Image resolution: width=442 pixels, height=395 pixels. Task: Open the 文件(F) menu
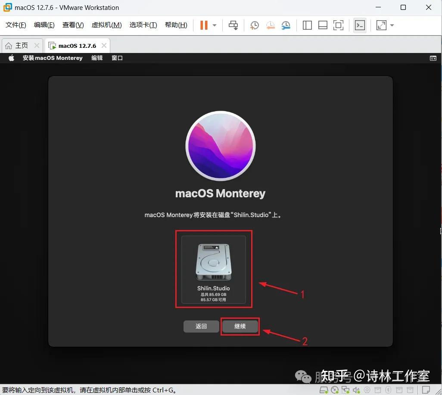[16, 25]
